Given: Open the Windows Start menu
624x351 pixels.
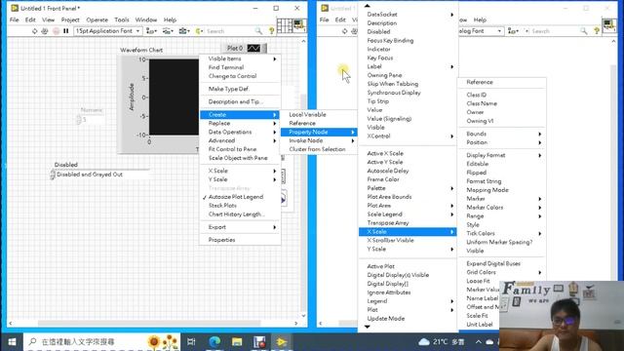Looking at the screenshot, I should [x=12, y=342].
